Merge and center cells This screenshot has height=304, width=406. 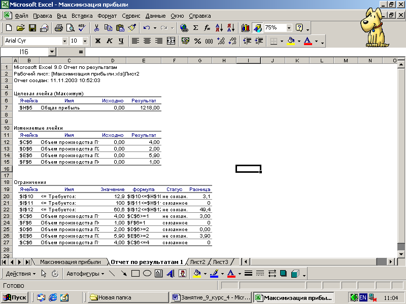(171, 41)
